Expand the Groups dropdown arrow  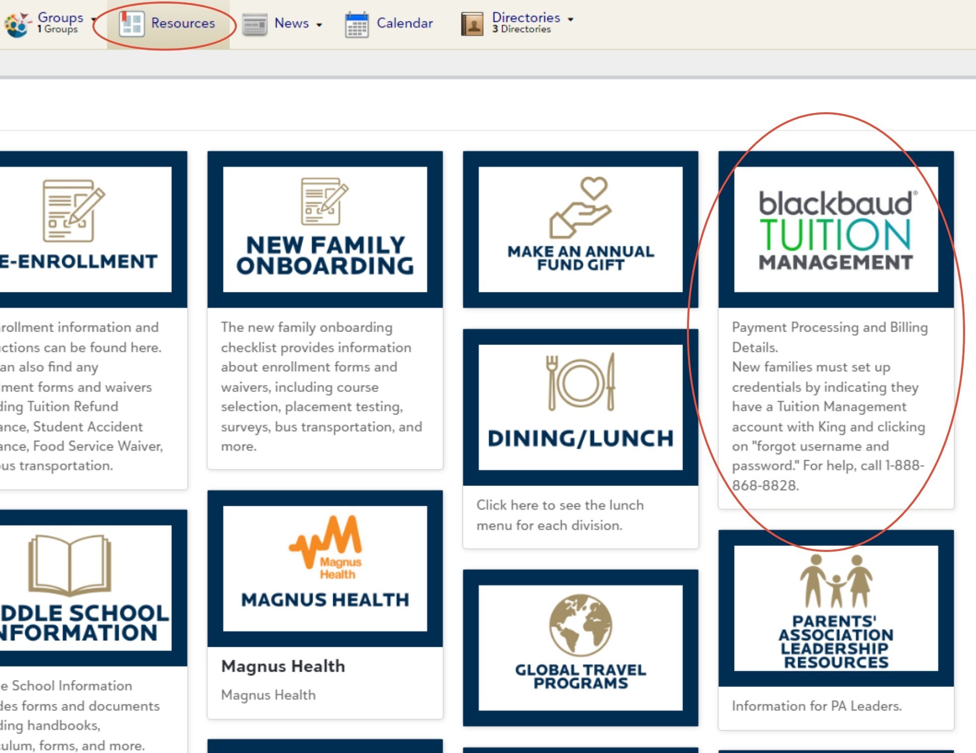click(x=93, y=20)
